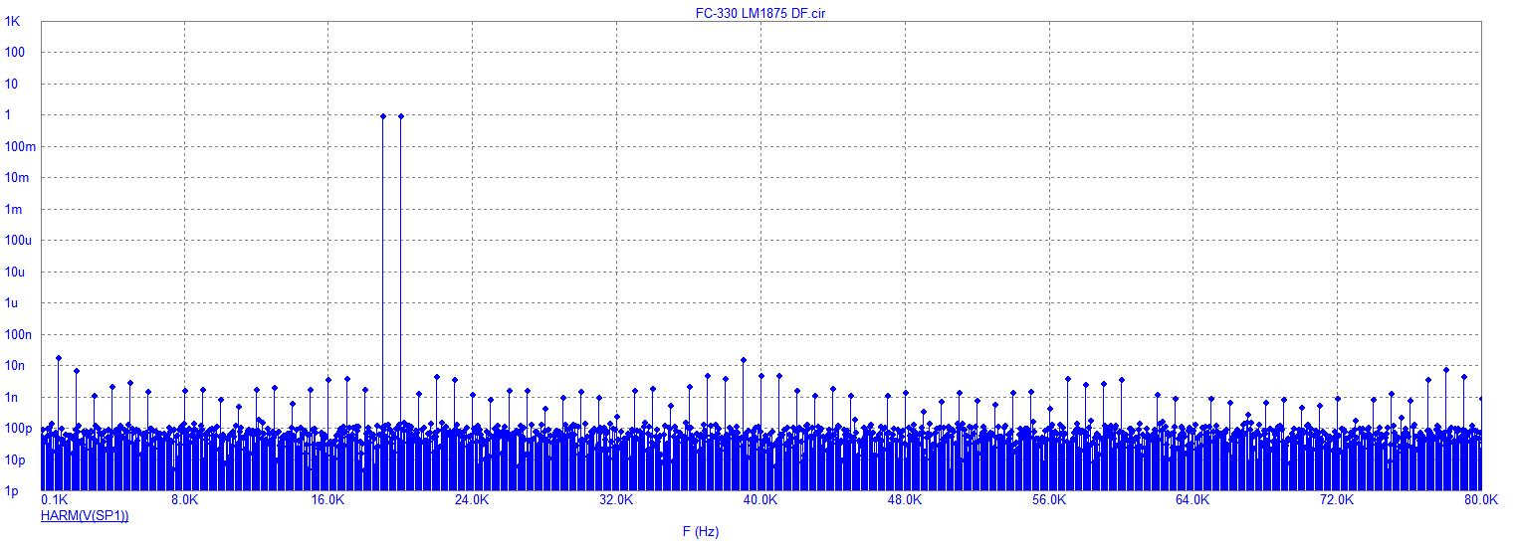This screenshot has height=552, width=1516.
Task: Click the '1p' y-axis label
Action: tap(12, 492)
